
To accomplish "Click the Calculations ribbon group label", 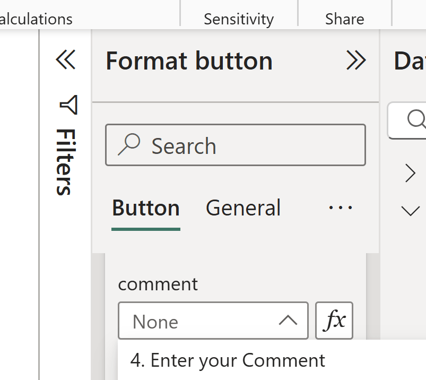I will tap(36, 19).
